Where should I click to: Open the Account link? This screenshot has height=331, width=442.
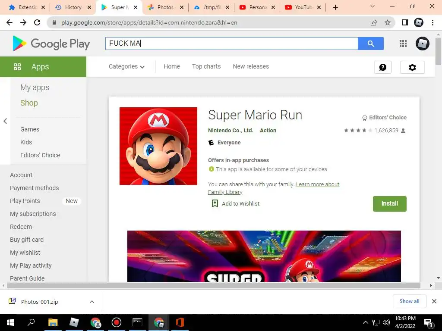(21, 175)
